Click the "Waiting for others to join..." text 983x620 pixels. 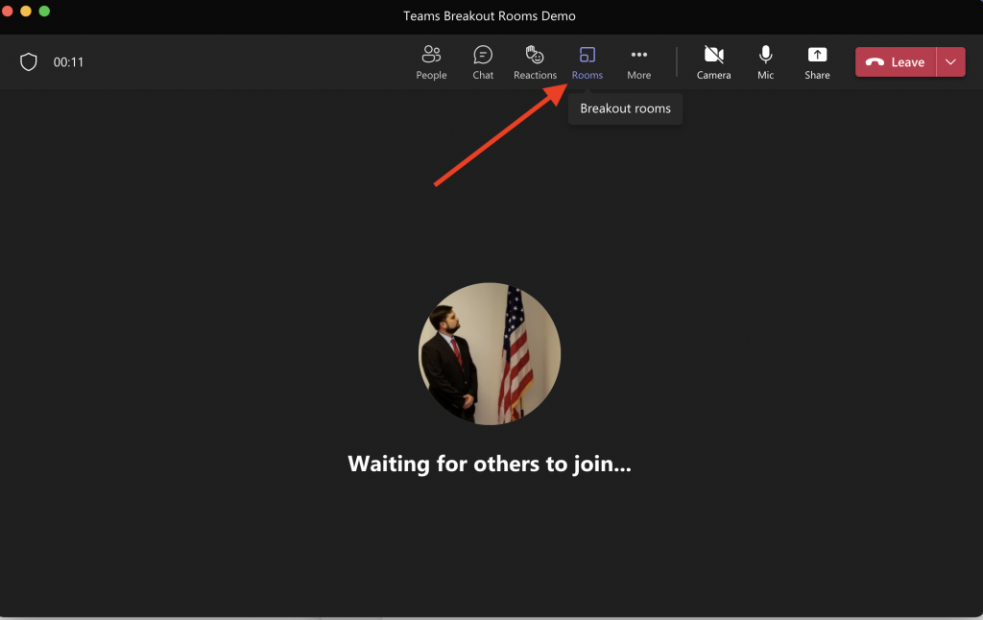point(490,465)
